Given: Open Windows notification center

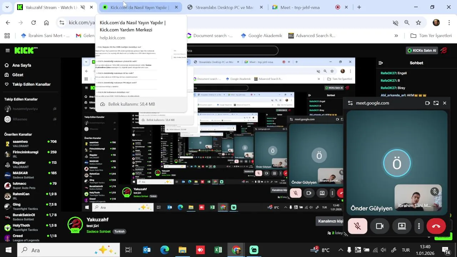Looking at the screenshot, I should (446, 250).
